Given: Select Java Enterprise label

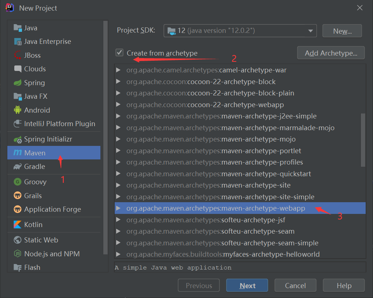Looking at the screenshot, I should [48, 42].
